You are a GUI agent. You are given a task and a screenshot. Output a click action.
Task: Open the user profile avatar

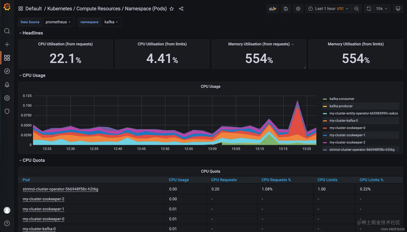click(7, 210)
